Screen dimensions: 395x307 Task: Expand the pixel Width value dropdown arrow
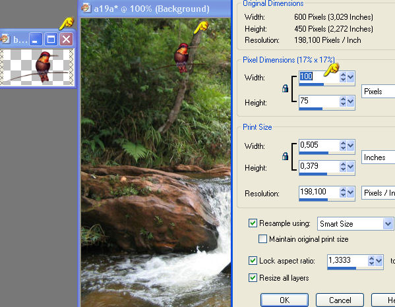point(350,77)
